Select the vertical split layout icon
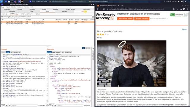 [x=86, y=48]
